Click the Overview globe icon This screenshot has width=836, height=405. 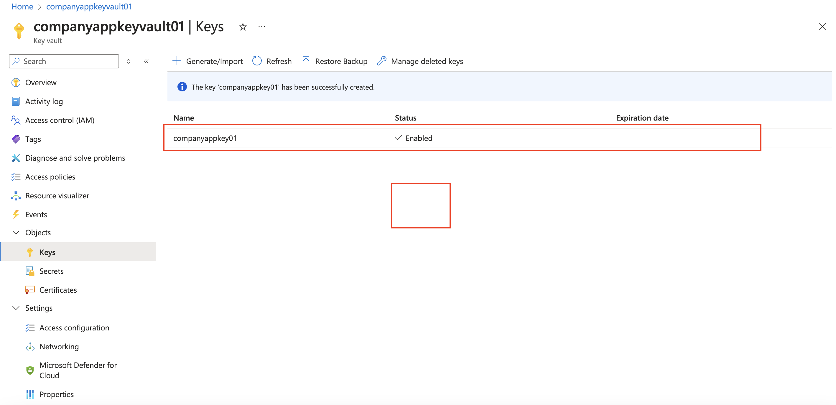click(16, 83)
